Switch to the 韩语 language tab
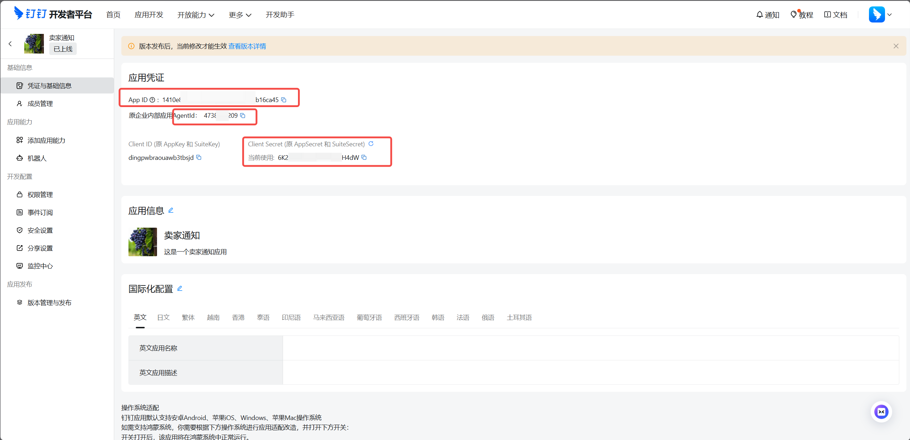 pyautogui.click(x=438, y=317)
